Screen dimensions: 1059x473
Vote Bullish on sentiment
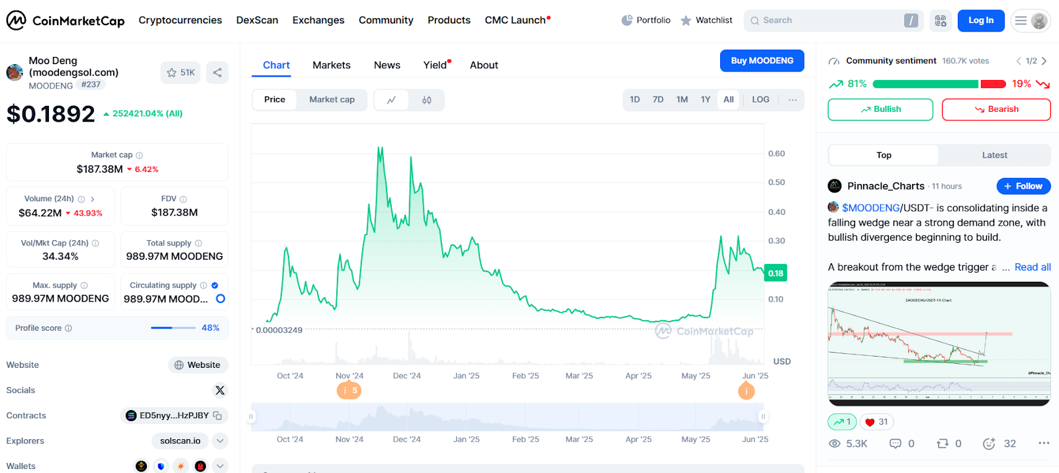pyautogui.click(x=880, y=110)
